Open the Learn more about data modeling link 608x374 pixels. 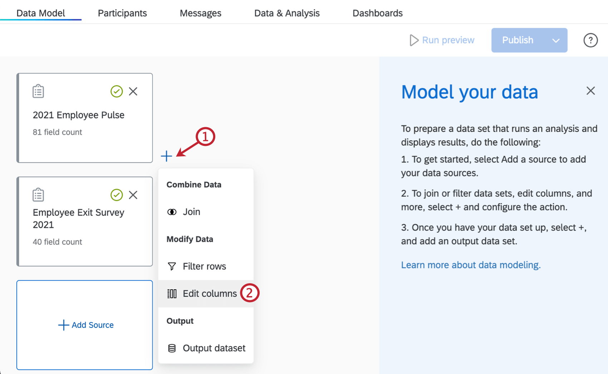click(471, 265)
